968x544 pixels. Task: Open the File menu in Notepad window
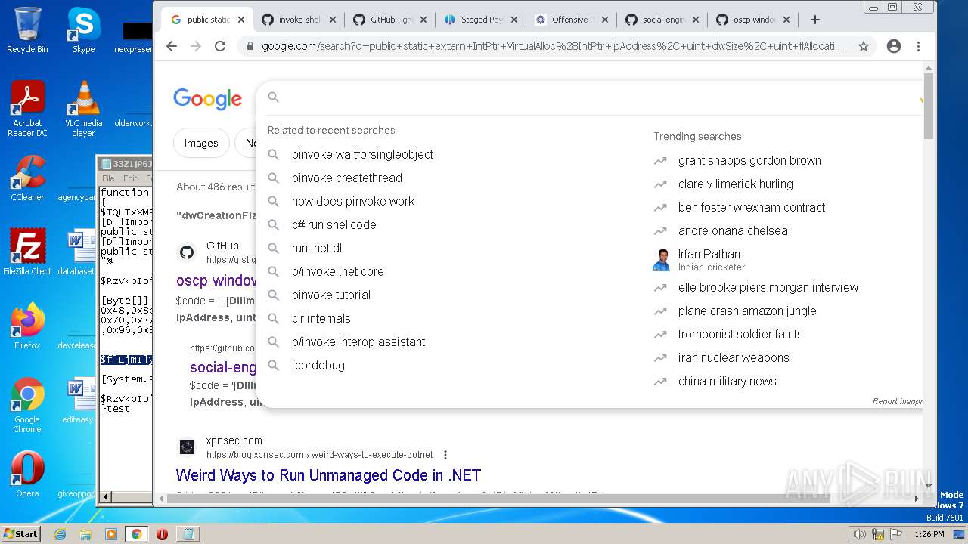108,178
